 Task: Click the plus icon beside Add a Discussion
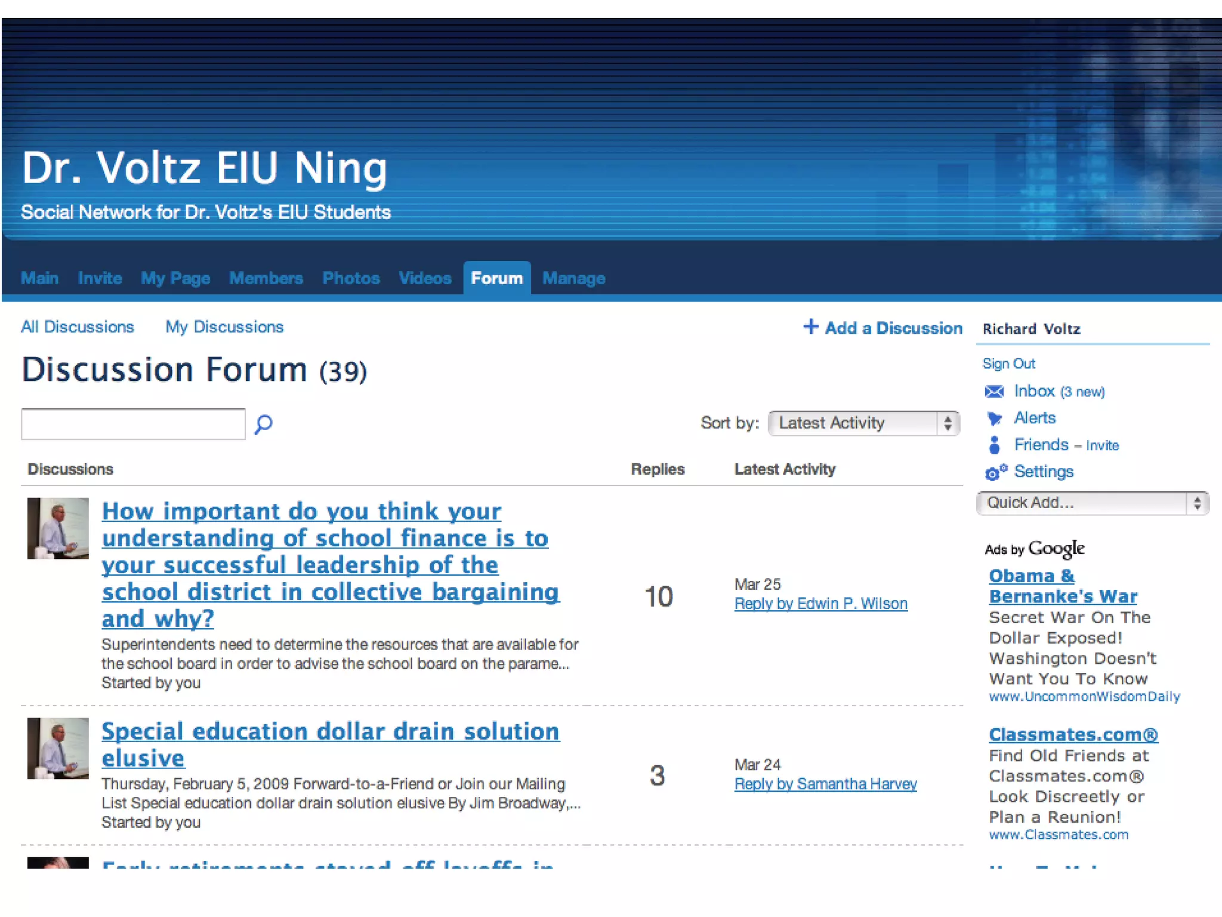tap(810, 327)
